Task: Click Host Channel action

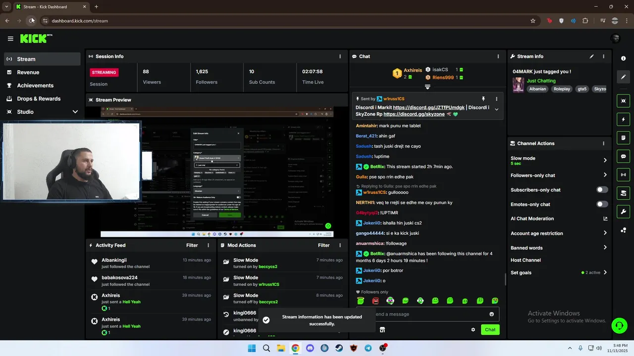Action: 526,260
